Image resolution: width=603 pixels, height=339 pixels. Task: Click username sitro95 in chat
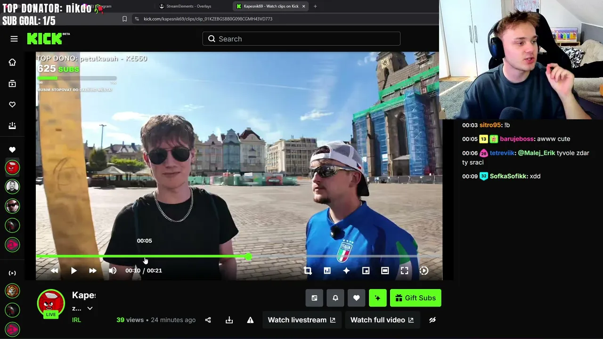[490, 125]
